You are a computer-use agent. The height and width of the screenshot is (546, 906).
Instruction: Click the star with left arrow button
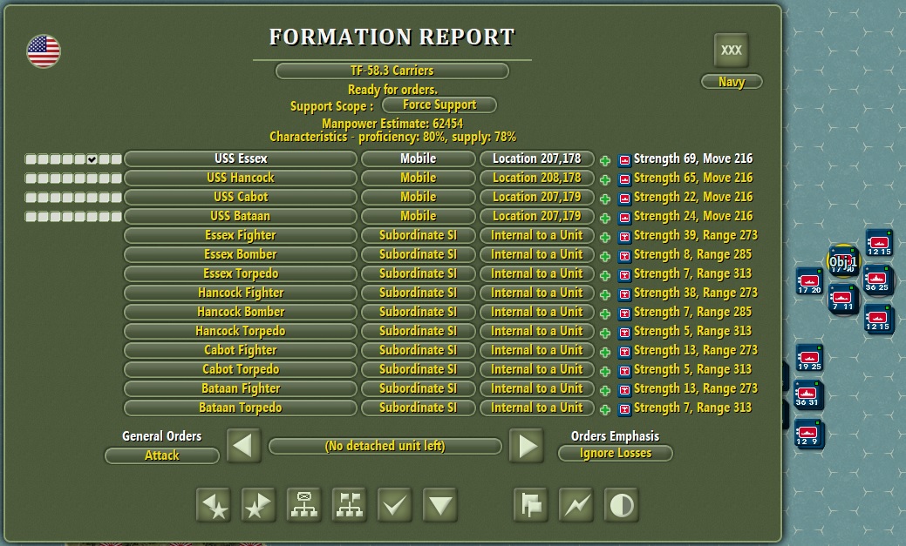pos(214,505)
